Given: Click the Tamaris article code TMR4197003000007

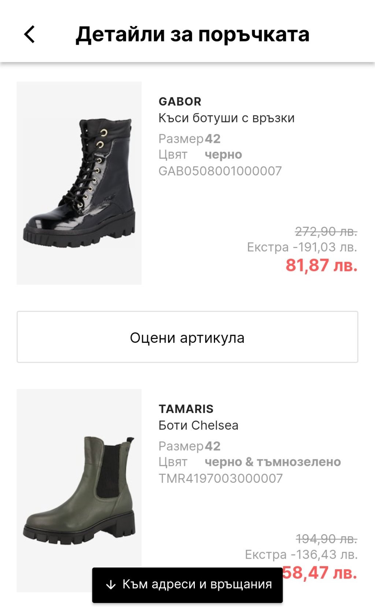Looking at the screenshot, I should [x=220, y=478].
